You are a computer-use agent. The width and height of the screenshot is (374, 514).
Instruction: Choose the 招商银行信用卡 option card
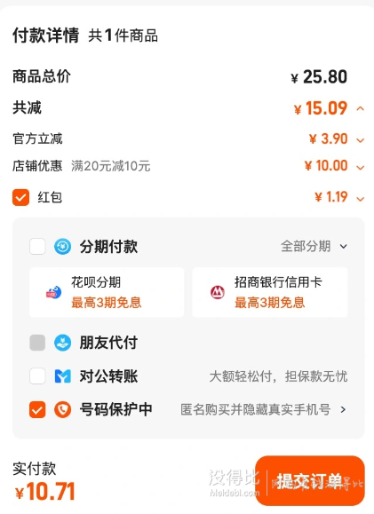click(270, 292)
